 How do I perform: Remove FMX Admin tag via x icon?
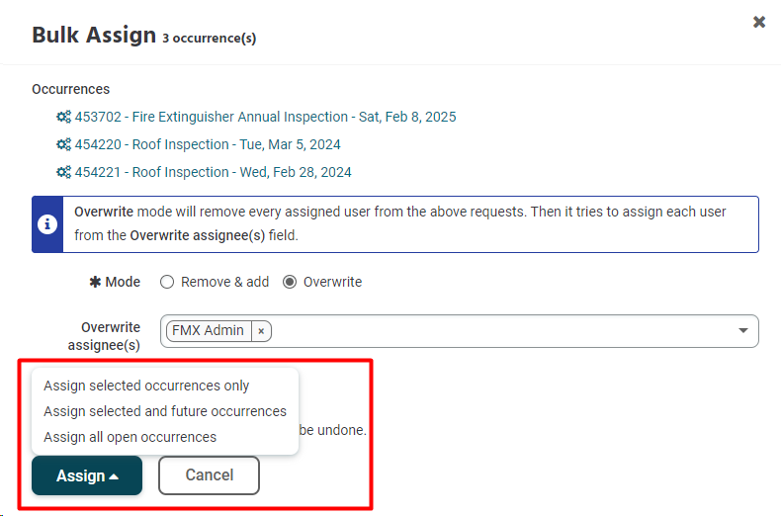pos(261,331)
